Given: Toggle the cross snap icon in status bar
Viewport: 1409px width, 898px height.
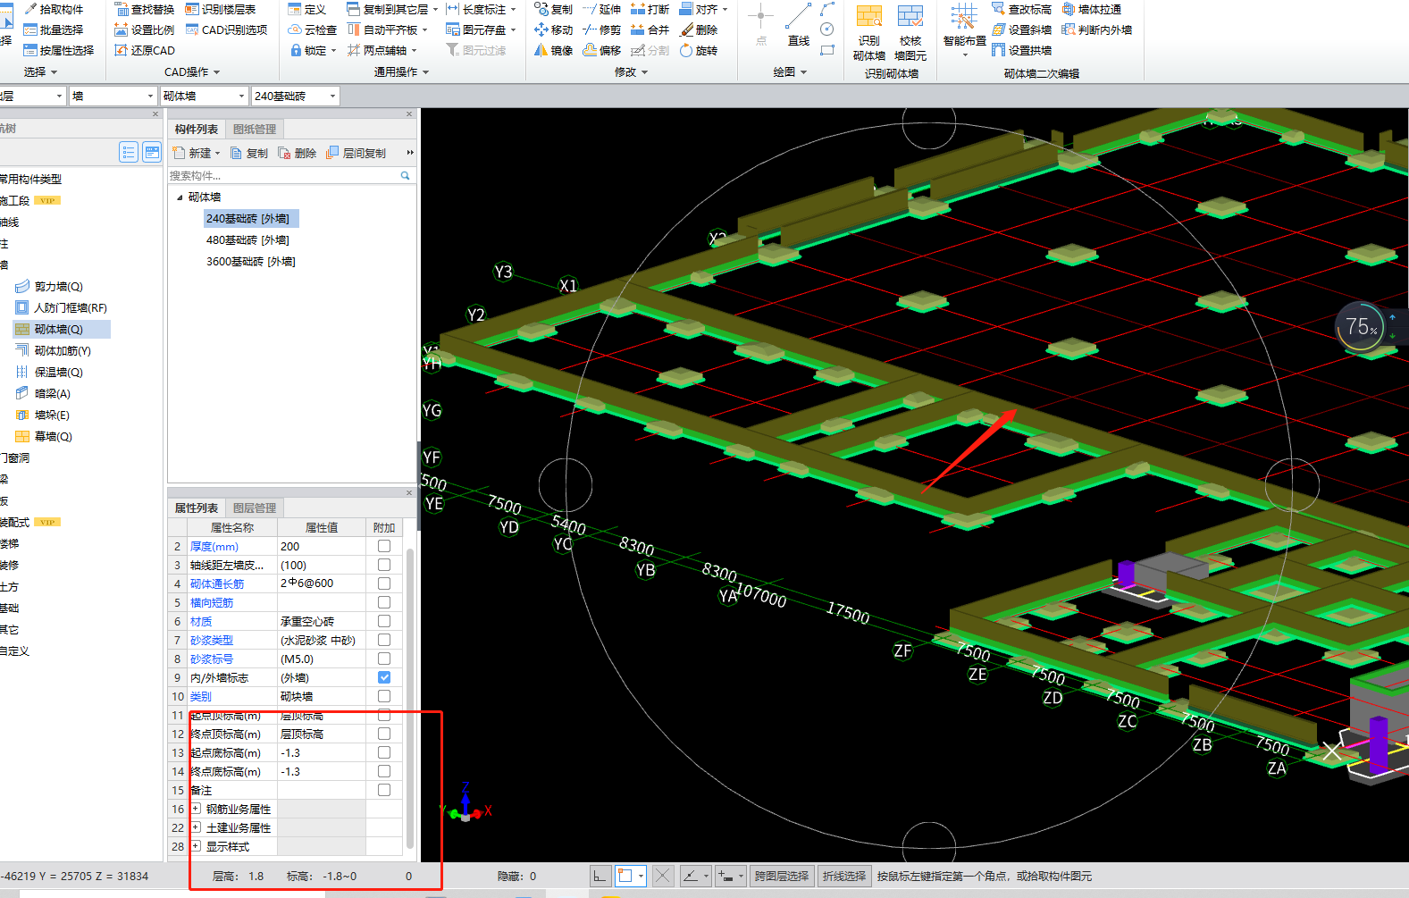Looking at the screenshot, I should [662, 876].
